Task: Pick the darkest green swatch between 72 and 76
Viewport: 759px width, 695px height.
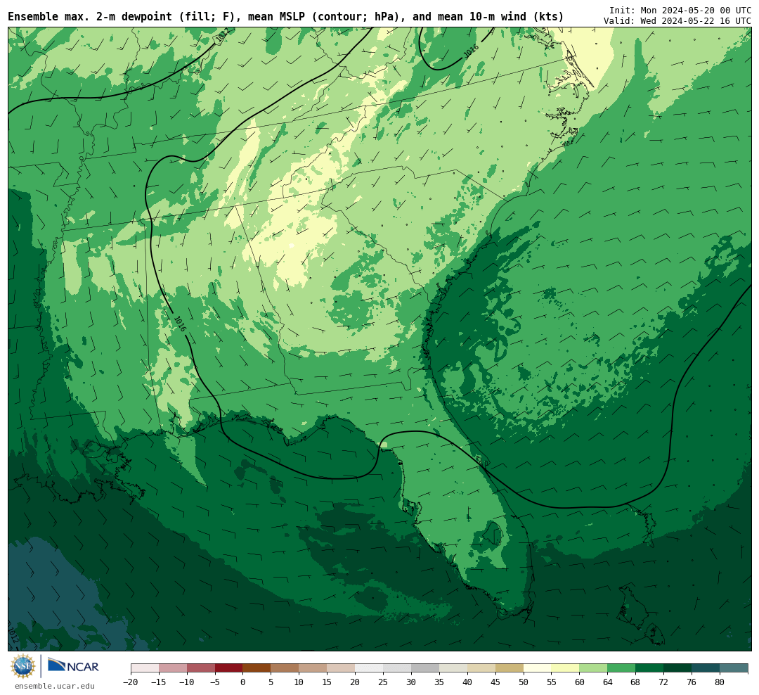Action: 678,668
